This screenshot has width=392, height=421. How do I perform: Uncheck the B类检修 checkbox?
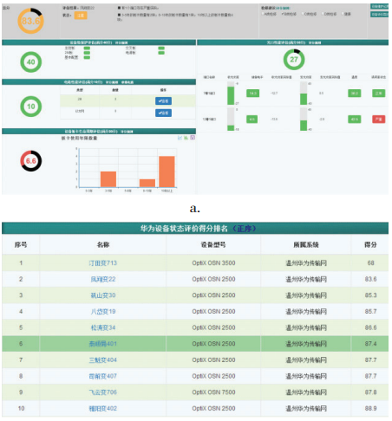tap(283, 14)
